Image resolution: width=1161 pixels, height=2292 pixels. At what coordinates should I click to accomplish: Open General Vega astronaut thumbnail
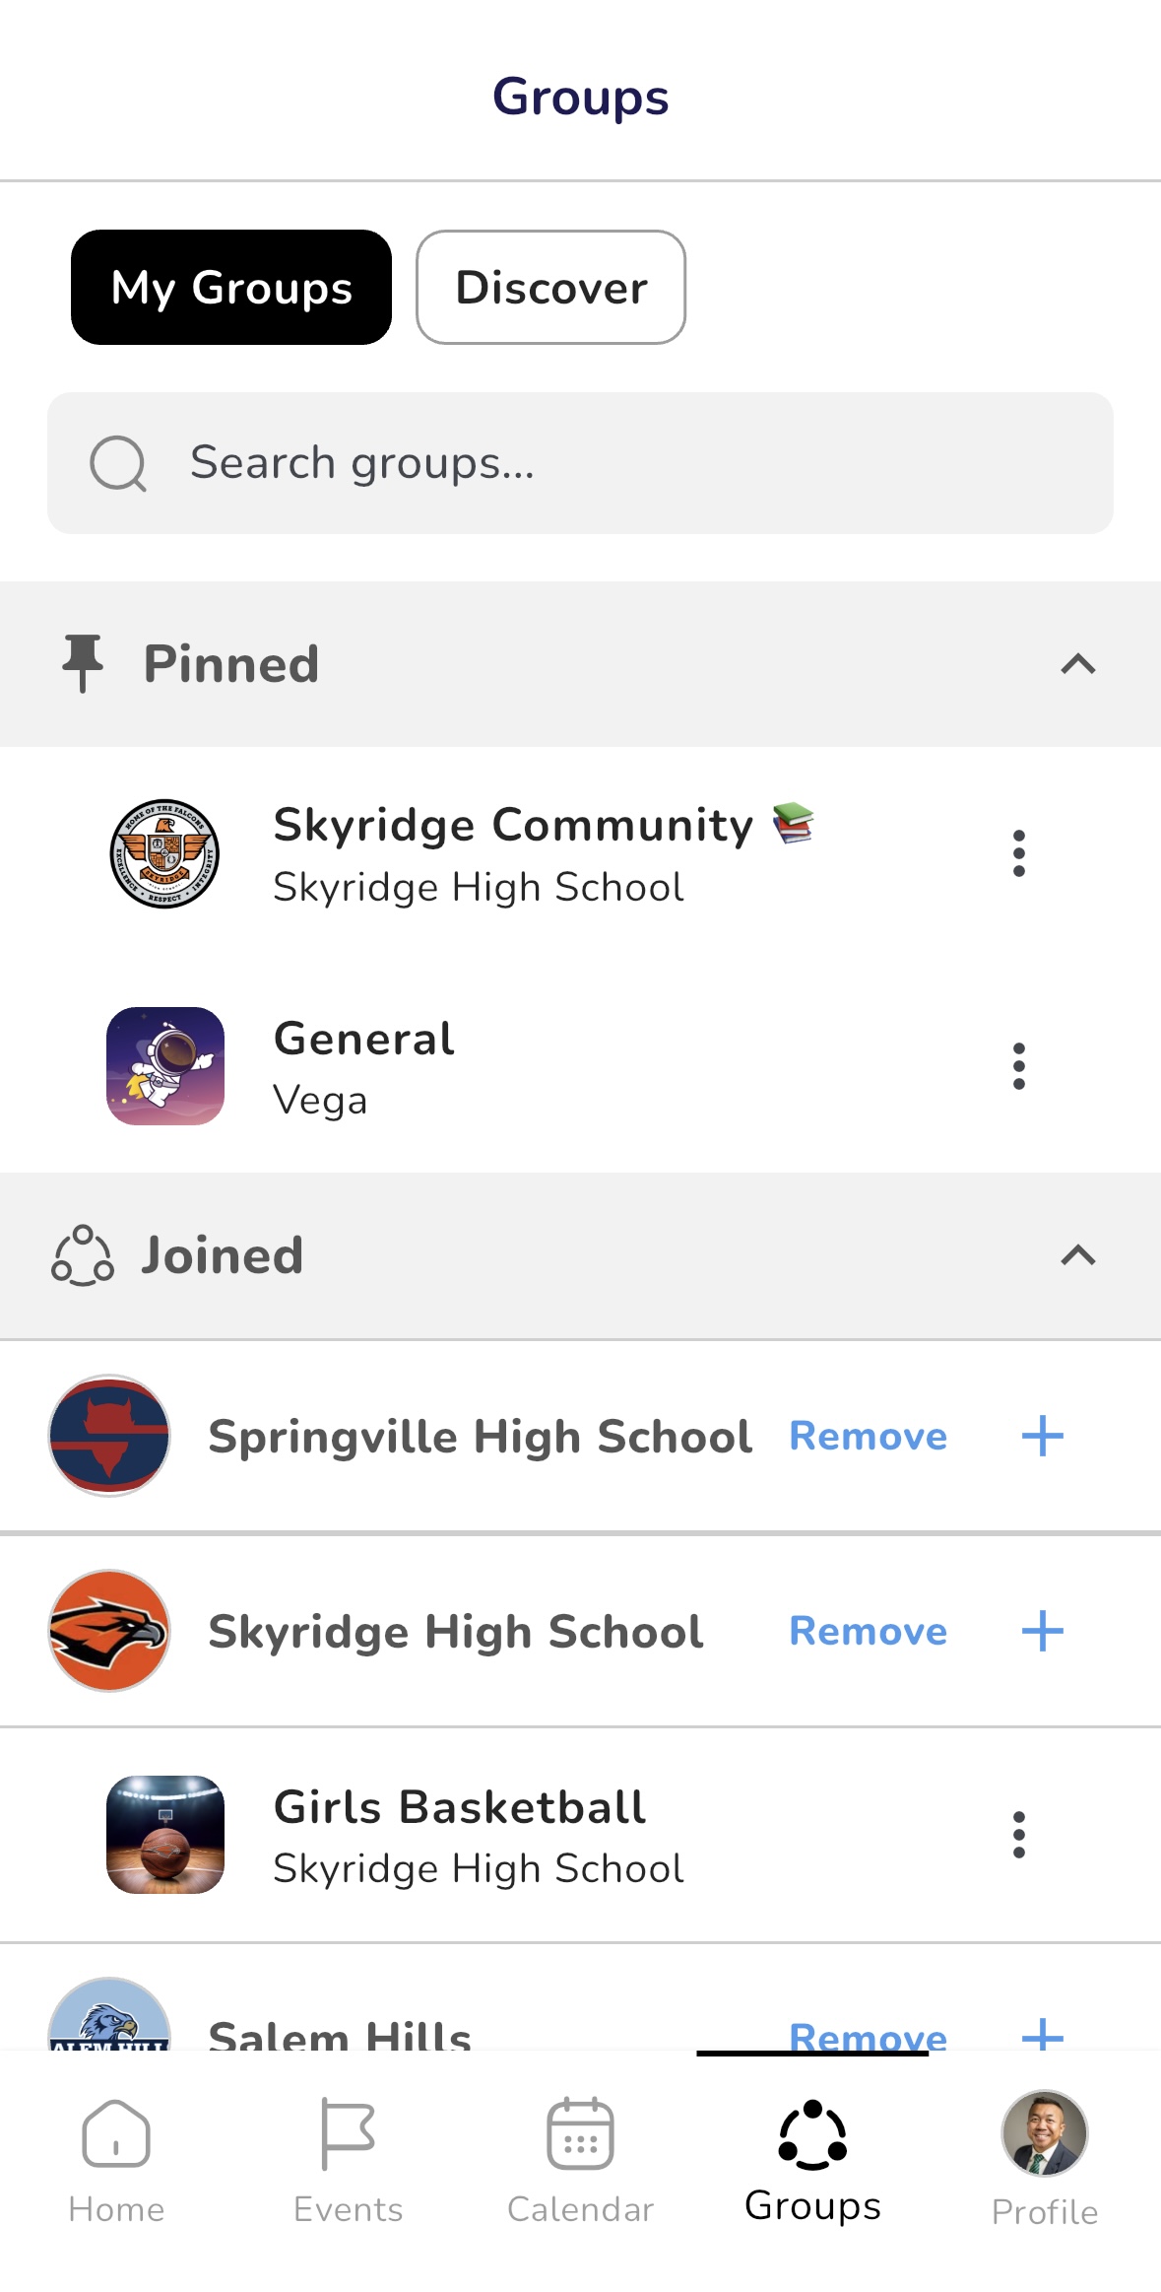tap(165, 1066)
